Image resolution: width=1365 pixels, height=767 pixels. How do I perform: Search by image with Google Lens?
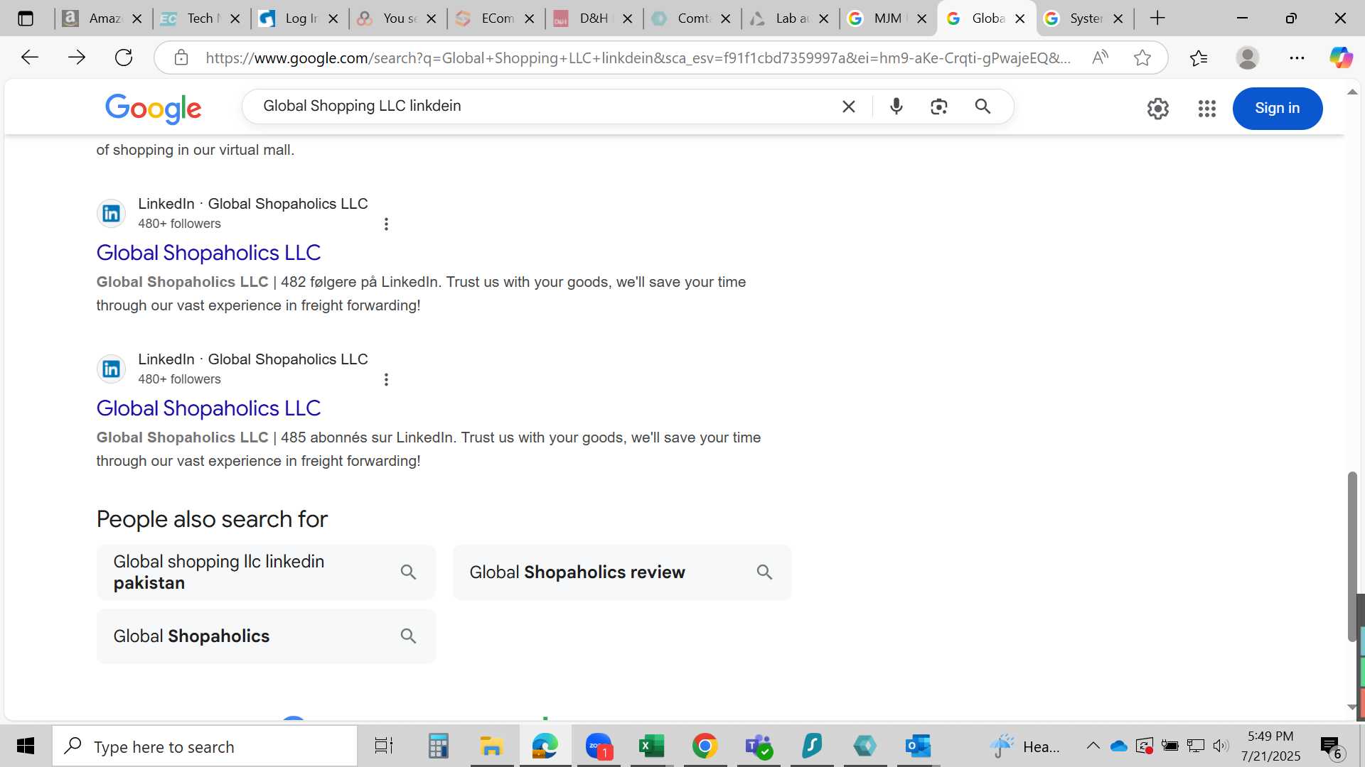(x=939, y=107)
